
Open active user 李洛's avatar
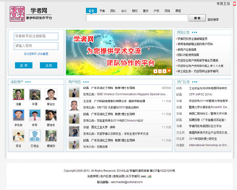(x=18, y=136)
